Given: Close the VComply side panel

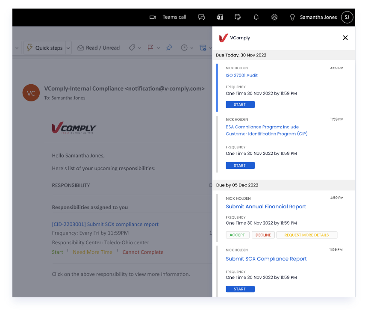Looking at the screenshot, I should (x=345, y=38).
